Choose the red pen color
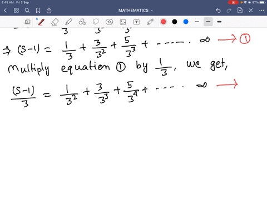The width and height of the screenshot is (267, 200). click(164, 22)
